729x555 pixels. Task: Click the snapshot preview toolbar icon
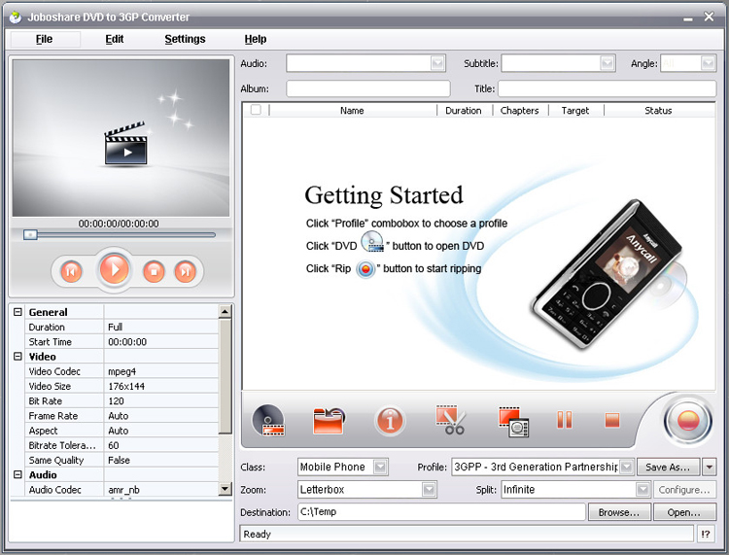click(x=512, y=421)
